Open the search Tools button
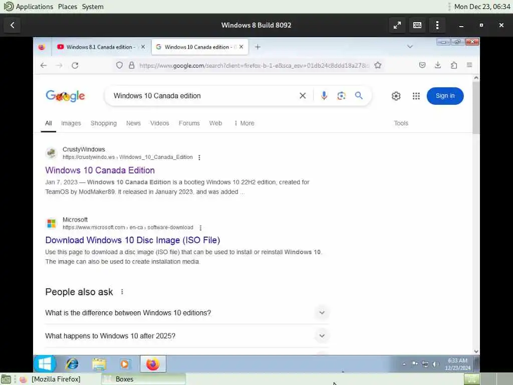The image size is (513, 385). tap(401, 123)
